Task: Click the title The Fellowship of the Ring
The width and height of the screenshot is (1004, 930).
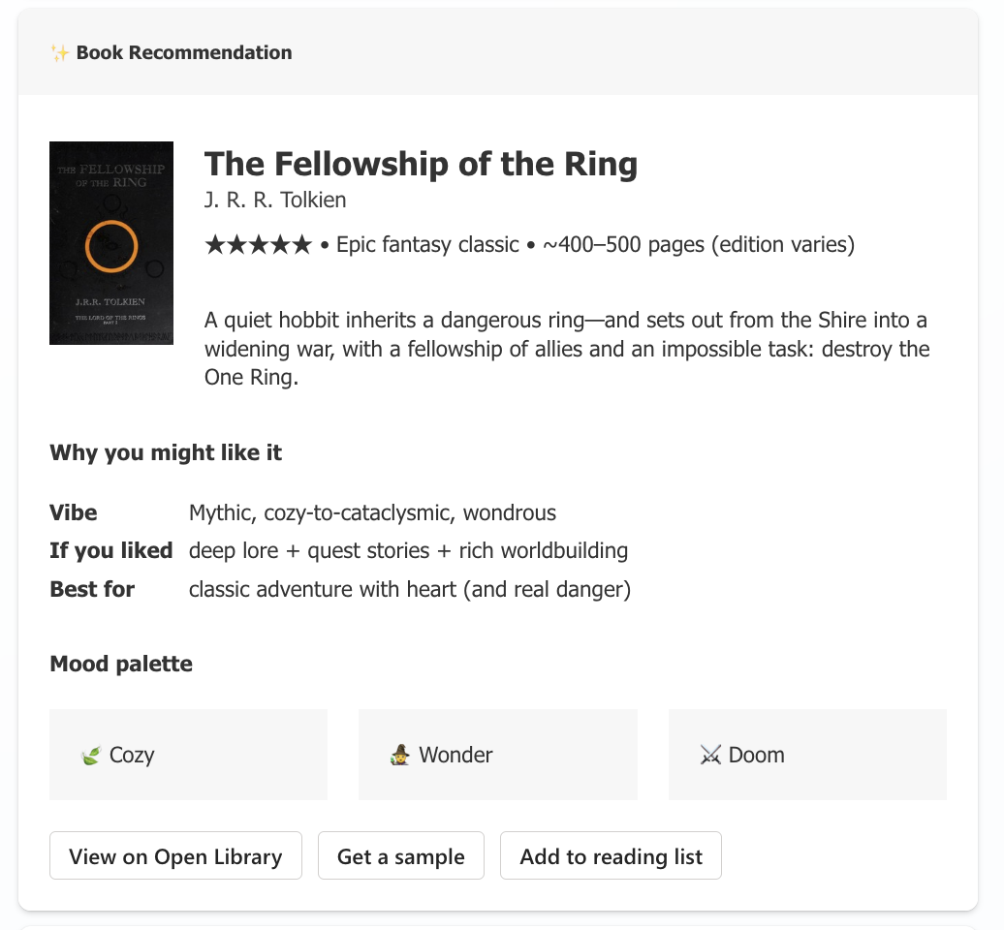Action: click(x=421, y=164)
